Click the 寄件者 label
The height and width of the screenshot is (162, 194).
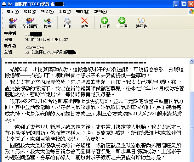tap(11, 33)
